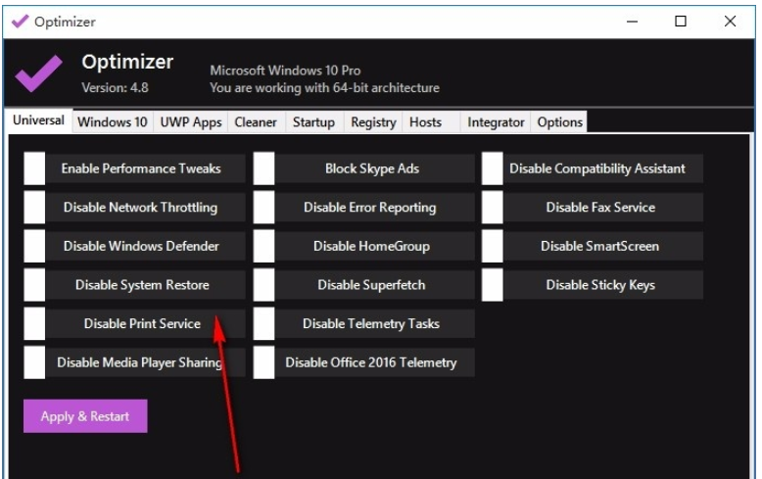Turn on Disable Windows Defender
This screenshot has height=479, width=762.
(34, 246)
